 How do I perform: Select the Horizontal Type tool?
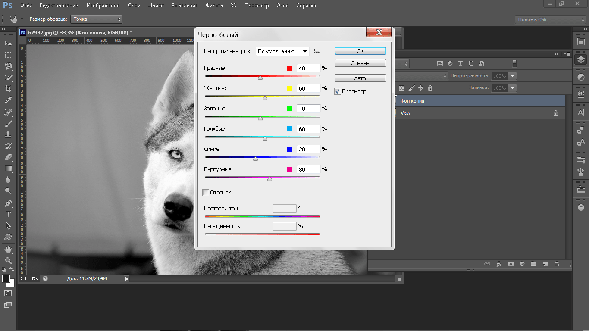click(8, 215)
